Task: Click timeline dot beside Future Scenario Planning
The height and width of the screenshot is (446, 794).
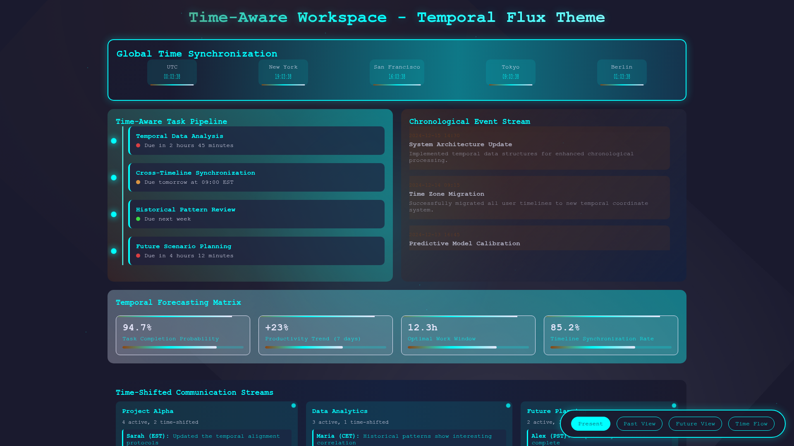Action: pos(114,251)
